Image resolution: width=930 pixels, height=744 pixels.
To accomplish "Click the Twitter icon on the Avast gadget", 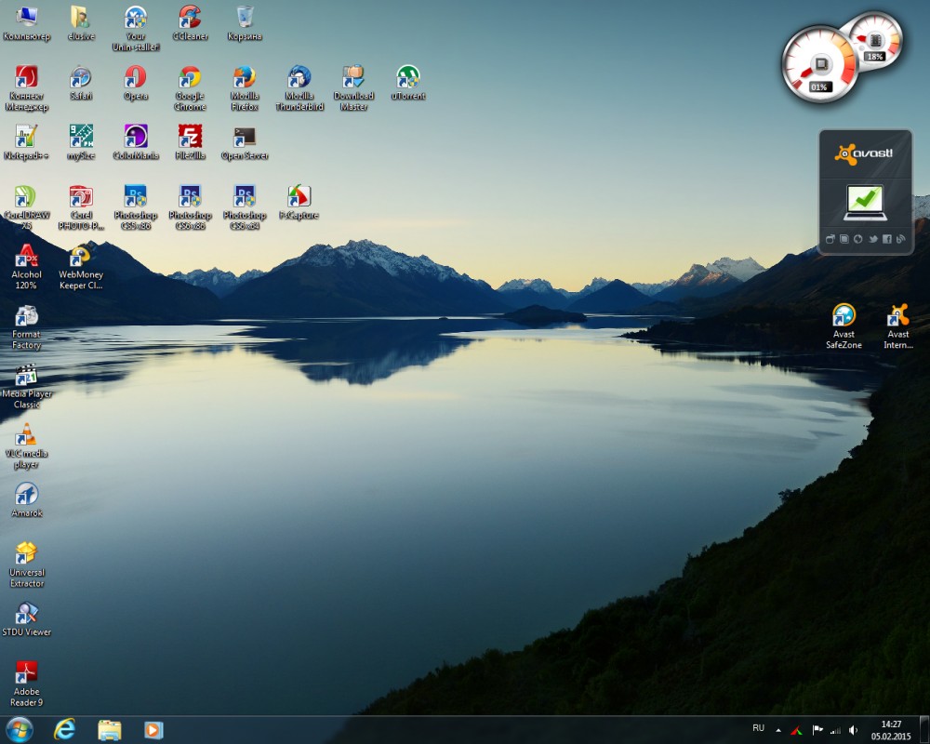I will (x=872, y=239).
